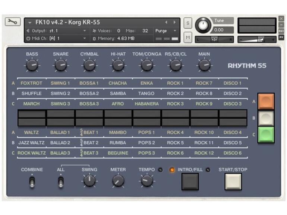This screenshot has width=287, height=215.
Task: Select the orange A bank button
Action: [x=266, y=101]
